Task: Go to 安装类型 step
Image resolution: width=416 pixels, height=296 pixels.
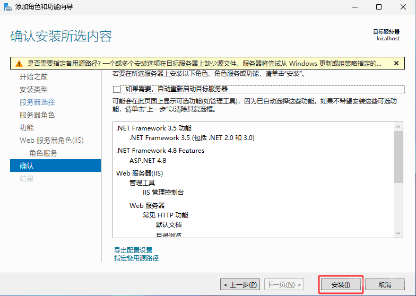Action: point(34,90)
